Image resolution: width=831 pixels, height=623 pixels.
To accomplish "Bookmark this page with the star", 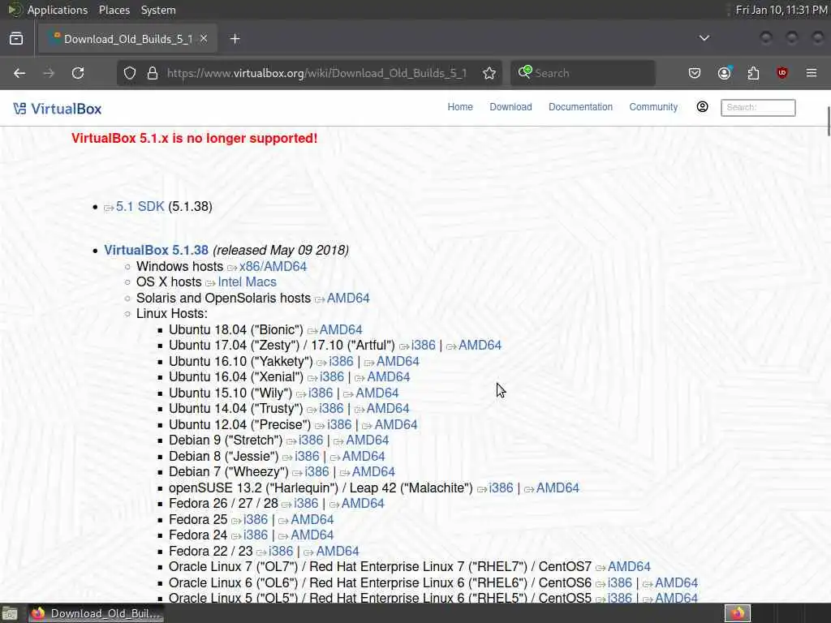I will (489, 73).
